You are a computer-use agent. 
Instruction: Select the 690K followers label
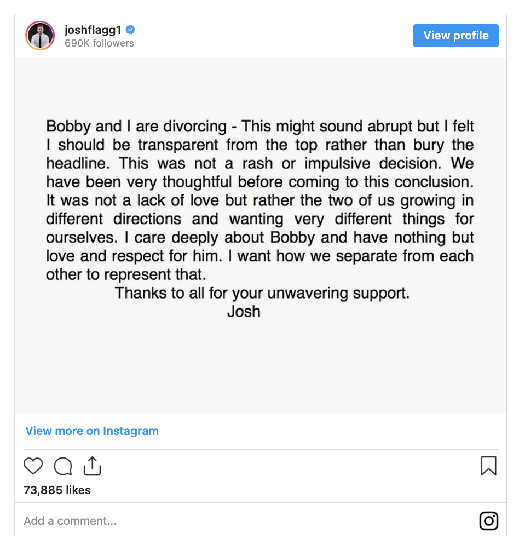coord(99,43)
